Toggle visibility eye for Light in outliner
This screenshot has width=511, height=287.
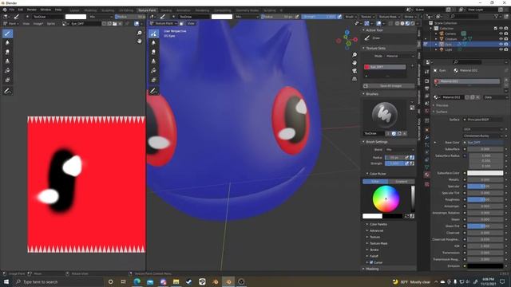click(x=501, y=49)
